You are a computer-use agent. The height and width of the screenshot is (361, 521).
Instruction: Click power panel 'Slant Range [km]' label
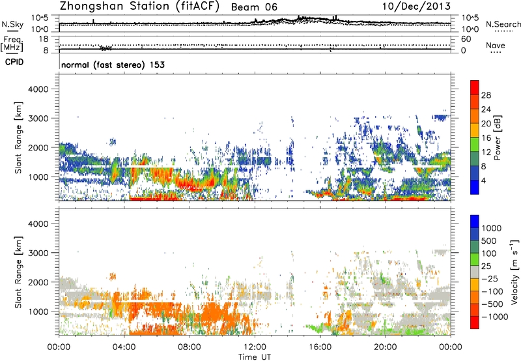point(18,137)
